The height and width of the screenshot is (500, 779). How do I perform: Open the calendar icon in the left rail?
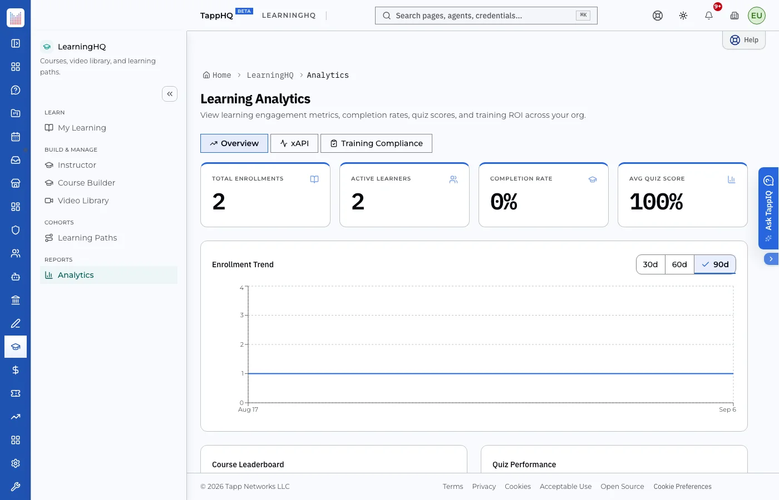click(x=16, y=137)
